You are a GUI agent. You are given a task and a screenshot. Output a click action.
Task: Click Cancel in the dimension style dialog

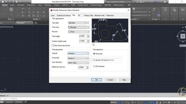[110, 80]
